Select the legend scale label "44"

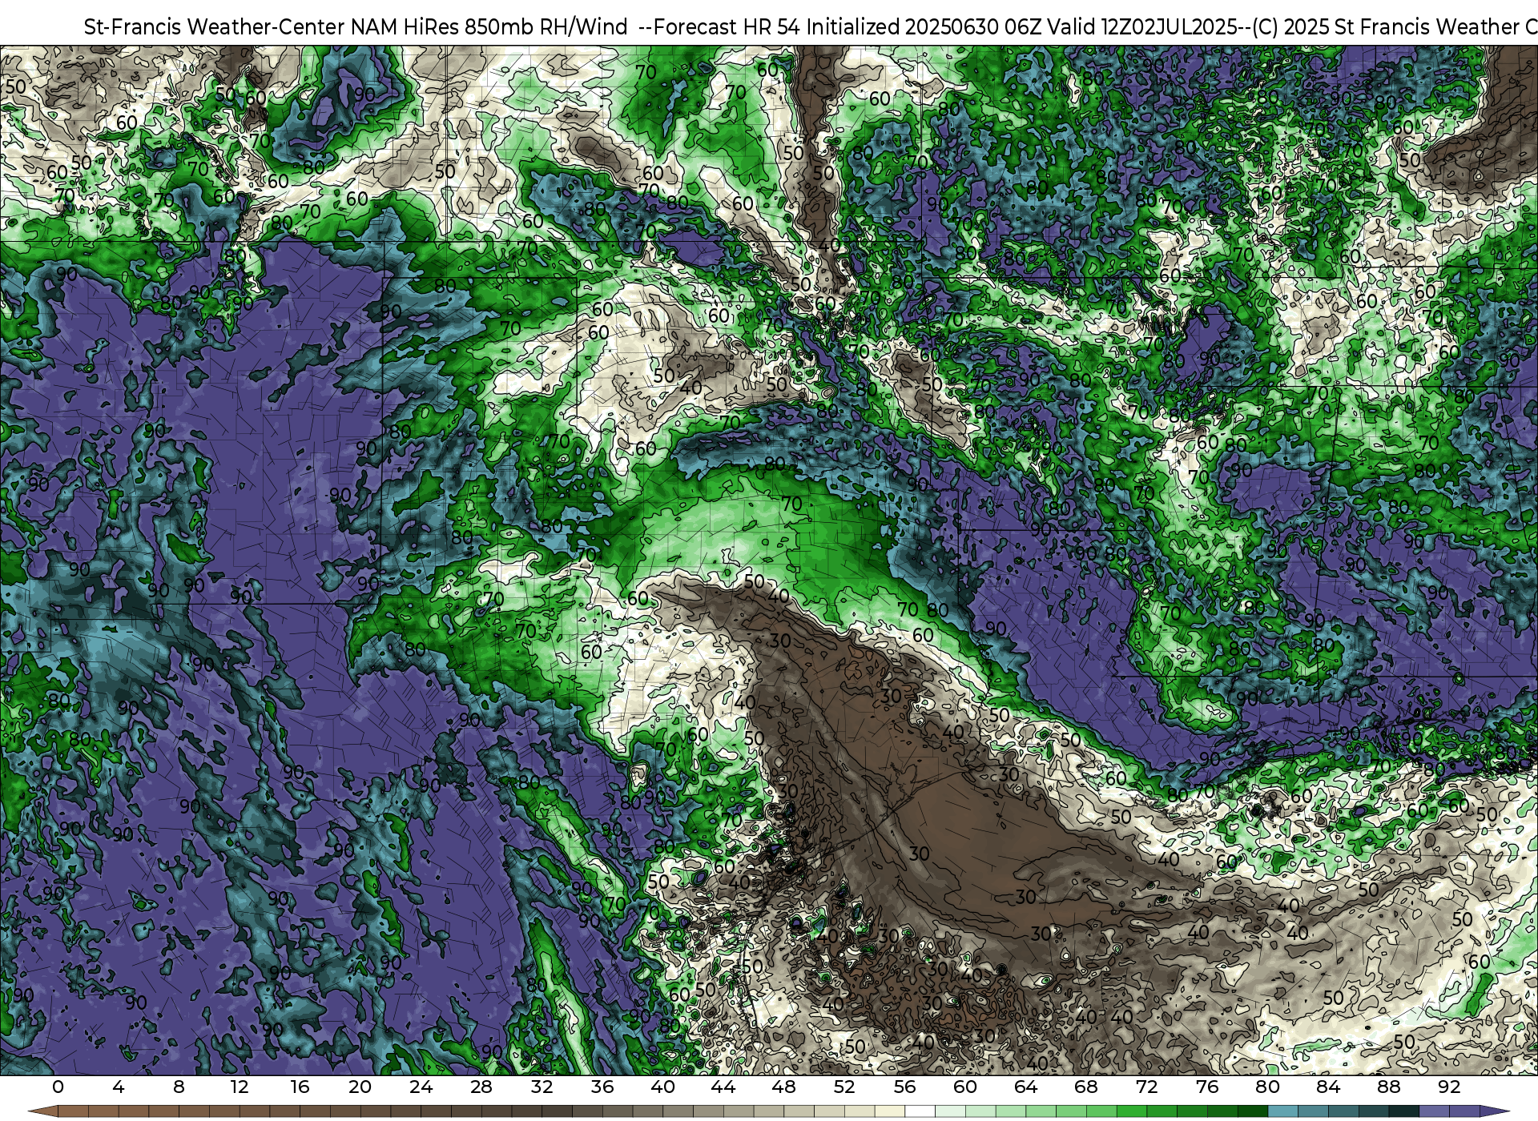pyautogui.click(x=723, y=1087)
